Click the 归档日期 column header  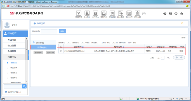pyautogui.click(x=161, y=47)
